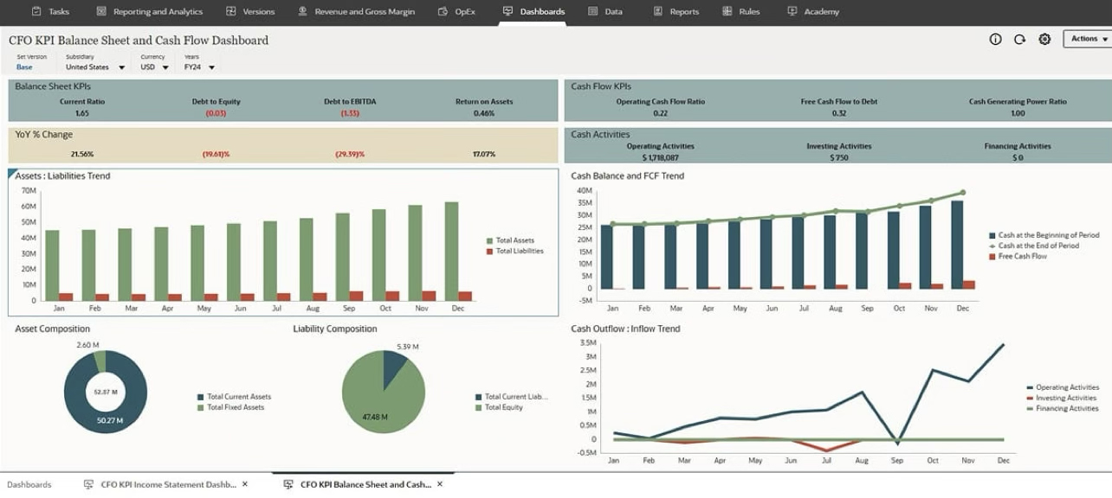The width and height of the screenshot is (1112, 498).
Task: Open the Actions button menu
Action: point(1089,39)
